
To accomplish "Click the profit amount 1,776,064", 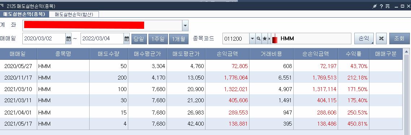I will 235,78.
